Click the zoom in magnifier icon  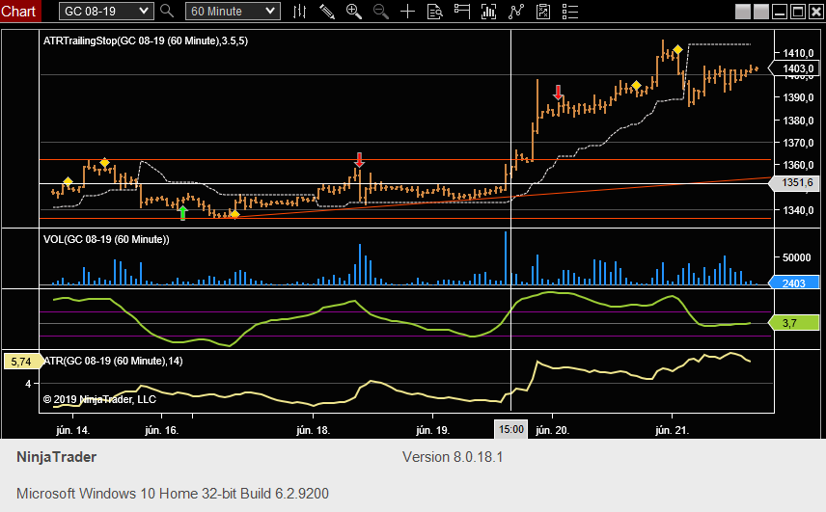(x=354, y=12)
